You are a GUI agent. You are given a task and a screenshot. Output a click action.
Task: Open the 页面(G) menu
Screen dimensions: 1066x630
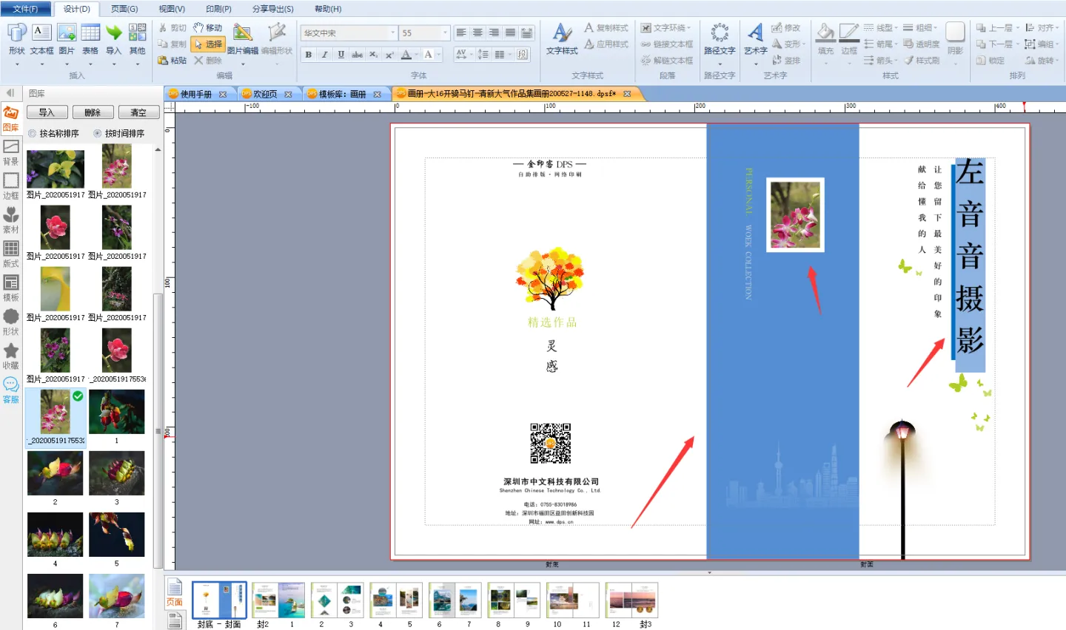pyautogui.click(x=124, y=9)
